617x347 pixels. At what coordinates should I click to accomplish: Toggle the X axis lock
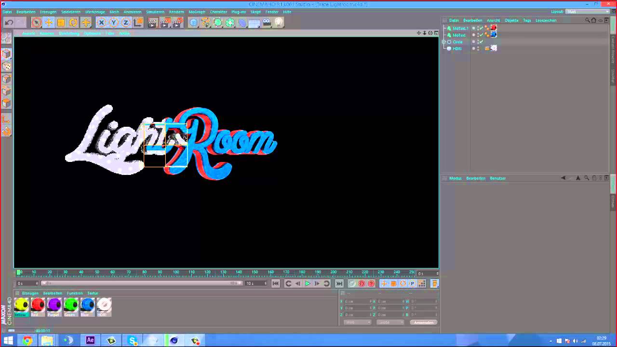pyautogui.click(x=101, y=22)
